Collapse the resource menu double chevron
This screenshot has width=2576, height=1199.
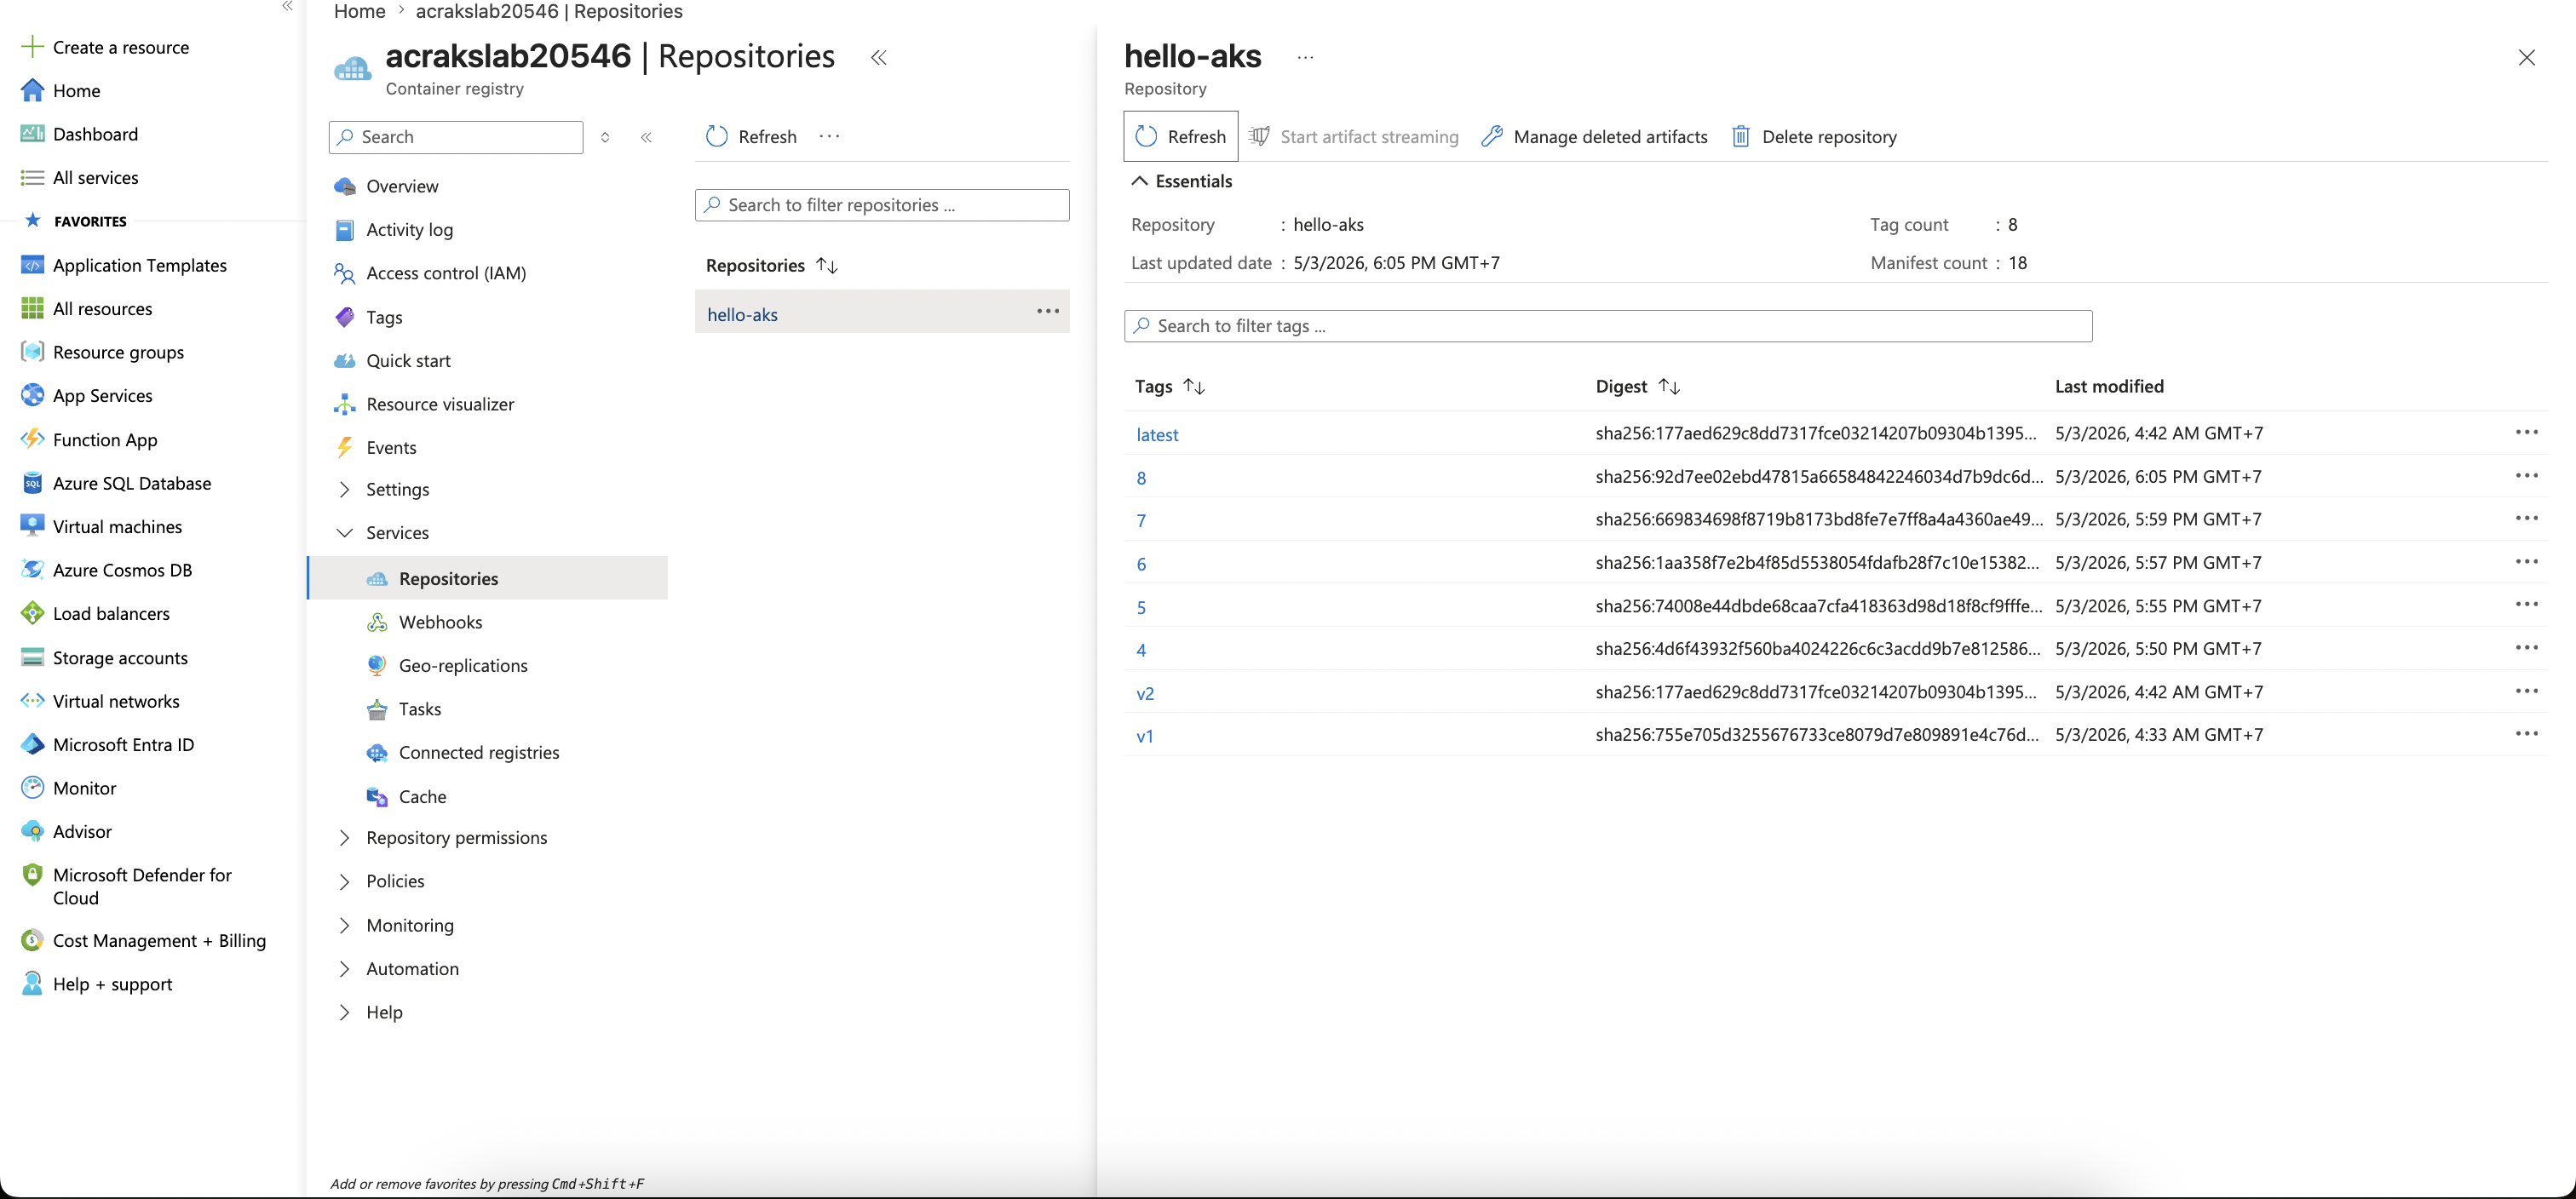646,137
